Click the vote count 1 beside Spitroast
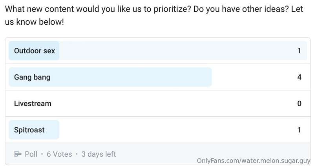 tap(299, 130)
